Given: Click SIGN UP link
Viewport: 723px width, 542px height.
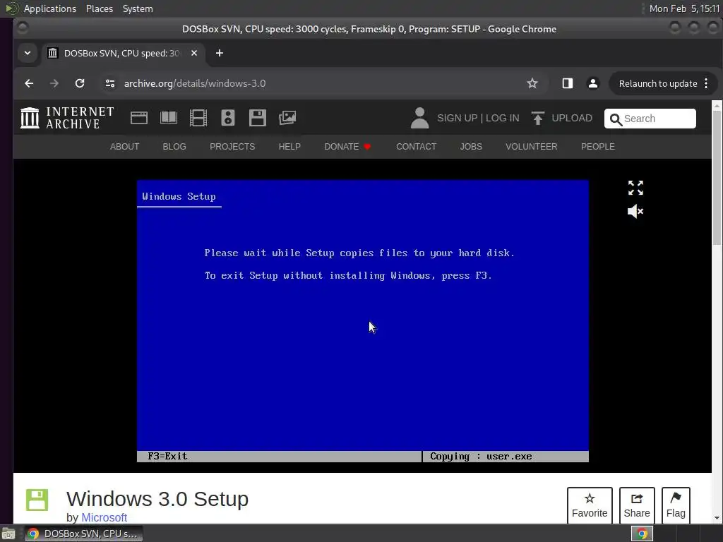Looking at the screenshot, I should point(458,118).
